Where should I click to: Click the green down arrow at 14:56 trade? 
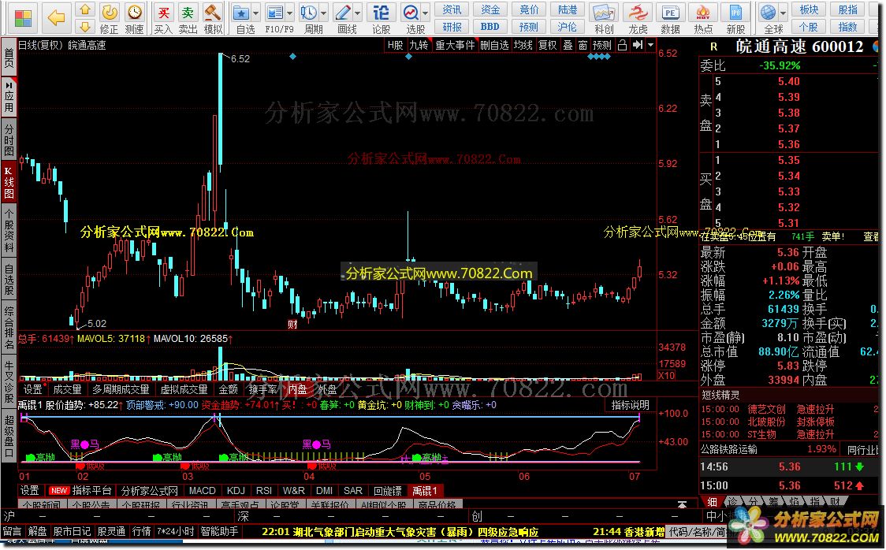pos(859,467)
